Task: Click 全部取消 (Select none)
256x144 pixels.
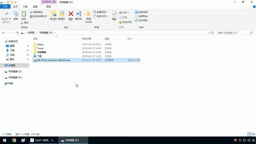Action: [x=141, y=16]
